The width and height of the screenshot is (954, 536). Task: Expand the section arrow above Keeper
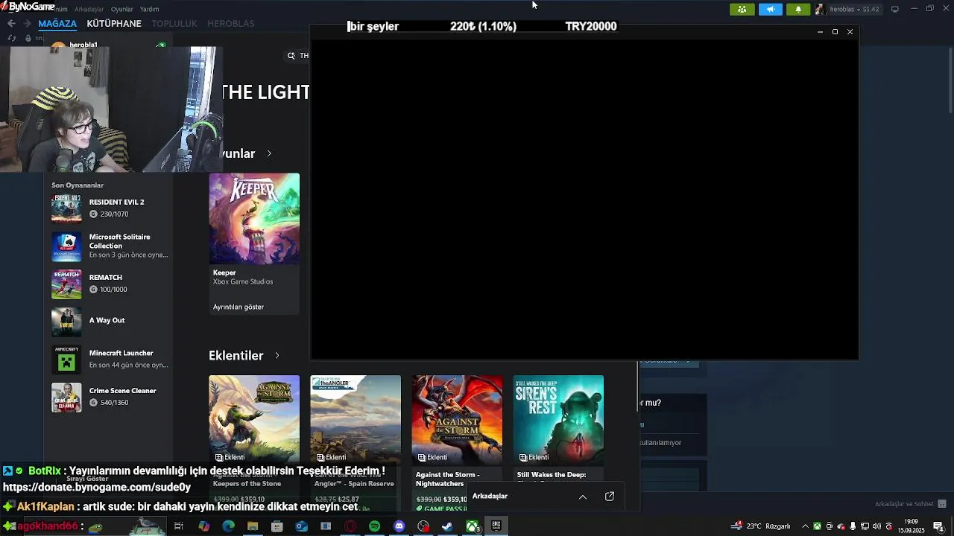coord(269,153)
